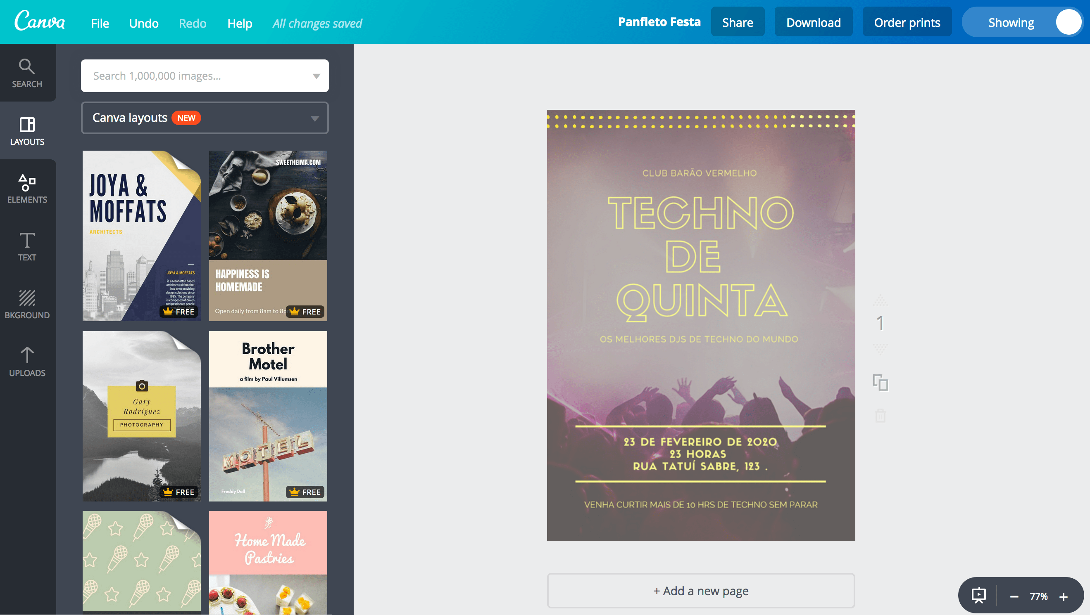This screenshot has height=615, width=1090.
Task: Select the yellow dotted border decoration
Action: [701, 121]
